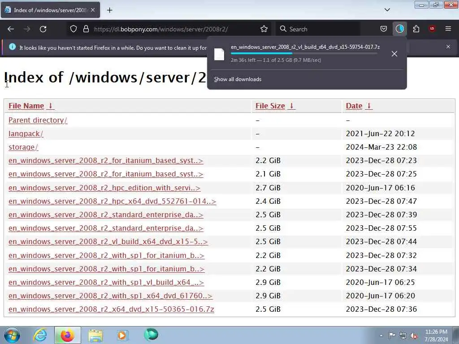The image size is (459, 344).
Task: Sort by File Size column
Action: pyautogui.click(x=275, y=106)
